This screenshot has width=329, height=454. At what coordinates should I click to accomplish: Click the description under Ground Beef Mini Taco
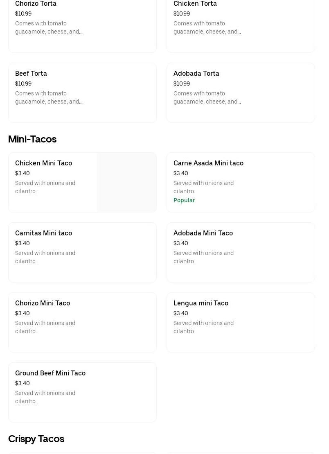tap(45, 397)
